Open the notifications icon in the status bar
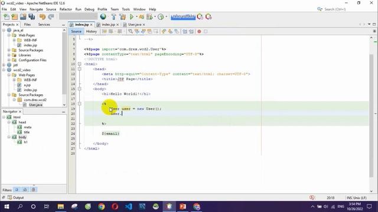Image resolution: width=378 pixels, height=212 pixels. pyautogui.click(x=312, y=198)
